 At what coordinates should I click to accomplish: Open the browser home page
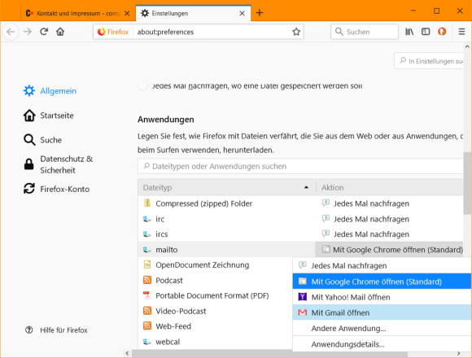point(60,32)
